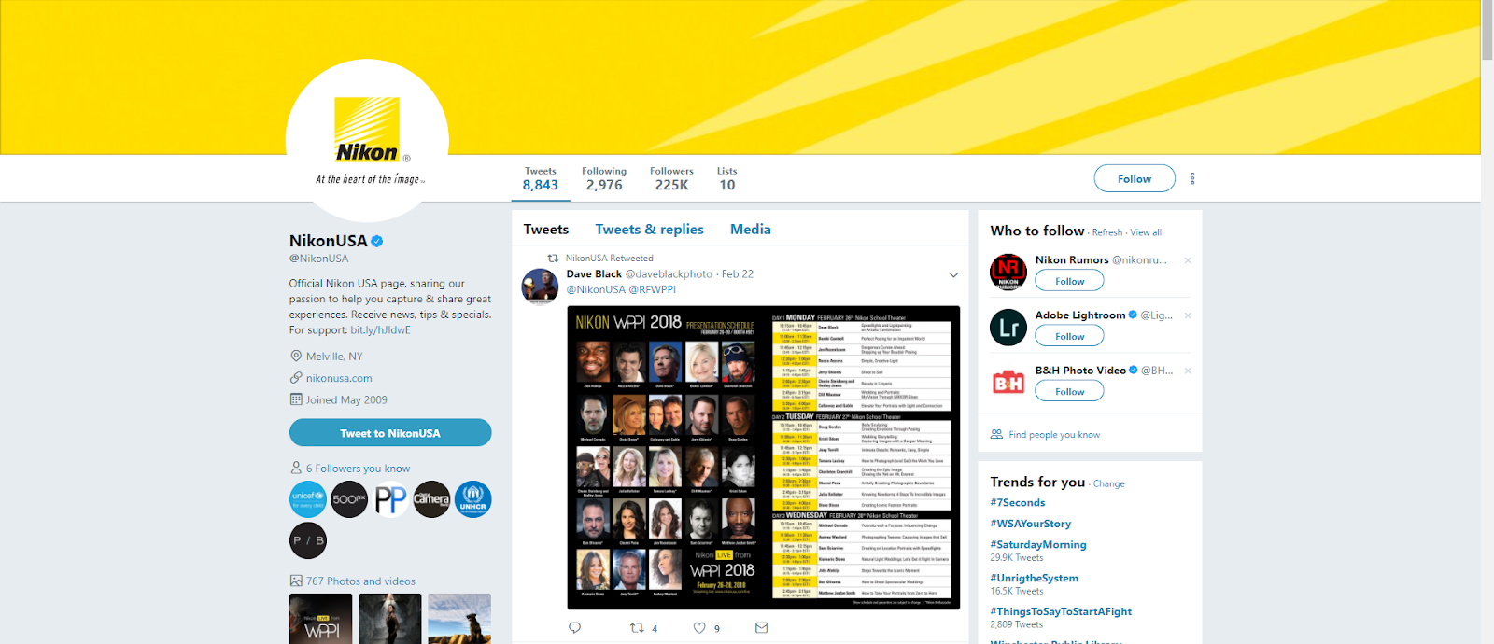Viewport: 1494px width, 644px height.
Task: Dismiss the Adobe Lightroom suggestion
Action: (1188, 315)
